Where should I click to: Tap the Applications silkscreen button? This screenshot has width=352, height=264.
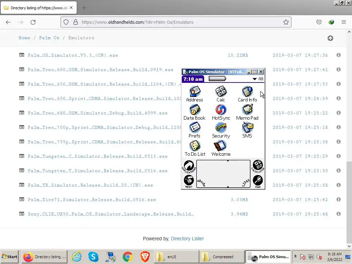pyautogui.click(x=189, y=167)
